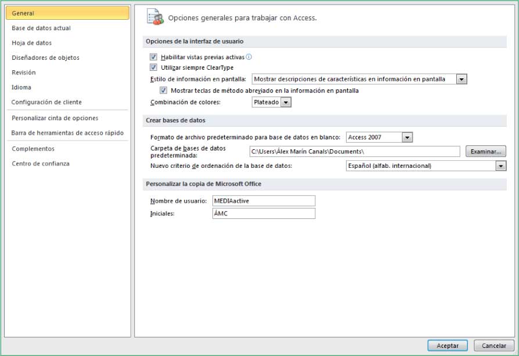Expand the Español sort order dropdown
Image resolution: width=519 pixels, height=356 pixels.
click(x=500, y=166)
